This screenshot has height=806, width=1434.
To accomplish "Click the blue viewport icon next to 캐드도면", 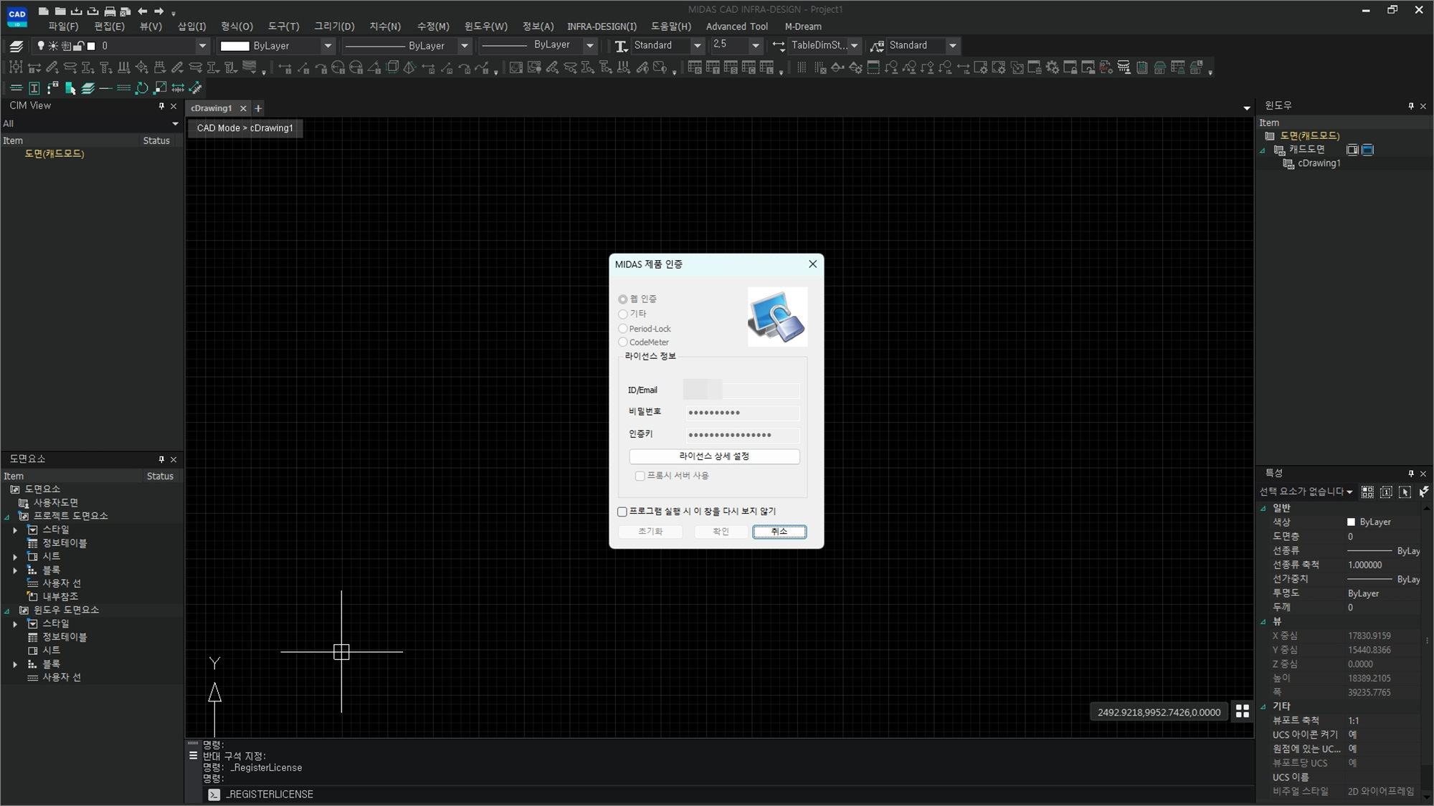I will 1367,150.
